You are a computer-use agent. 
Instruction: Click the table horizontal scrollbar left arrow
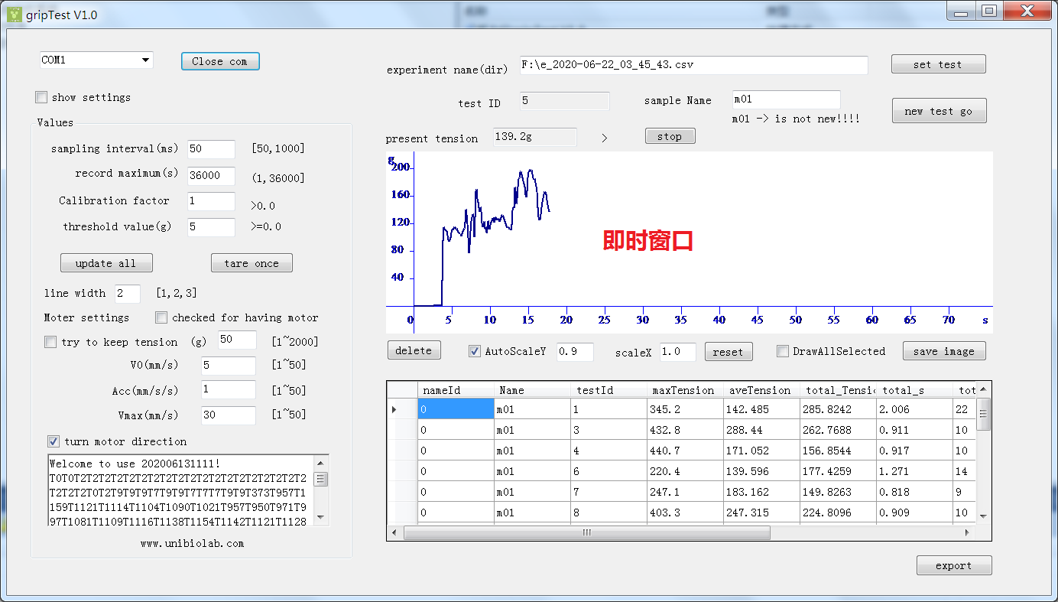[x=395, y=532]
